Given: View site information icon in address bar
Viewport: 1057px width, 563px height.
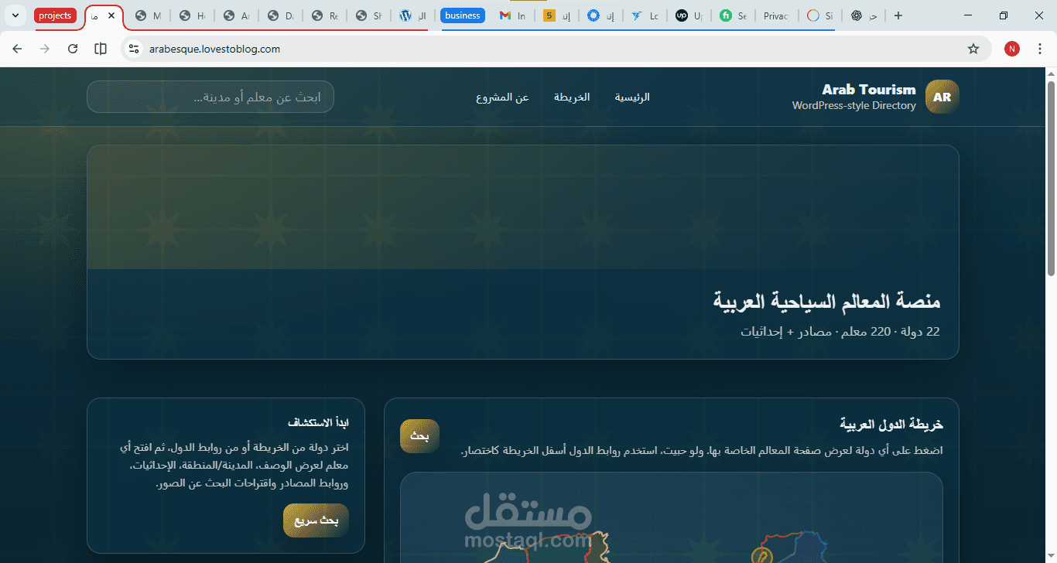Looking at the screenshot, I should pos(134,49).
